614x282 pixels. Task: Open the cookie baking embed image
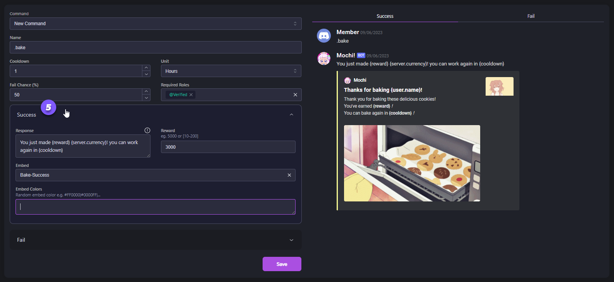pos(412,163)
